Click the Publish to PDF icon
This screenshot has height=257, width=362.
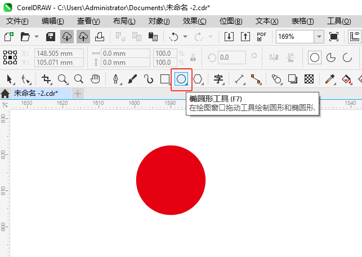pyautogui.click(x=262, y=37)
